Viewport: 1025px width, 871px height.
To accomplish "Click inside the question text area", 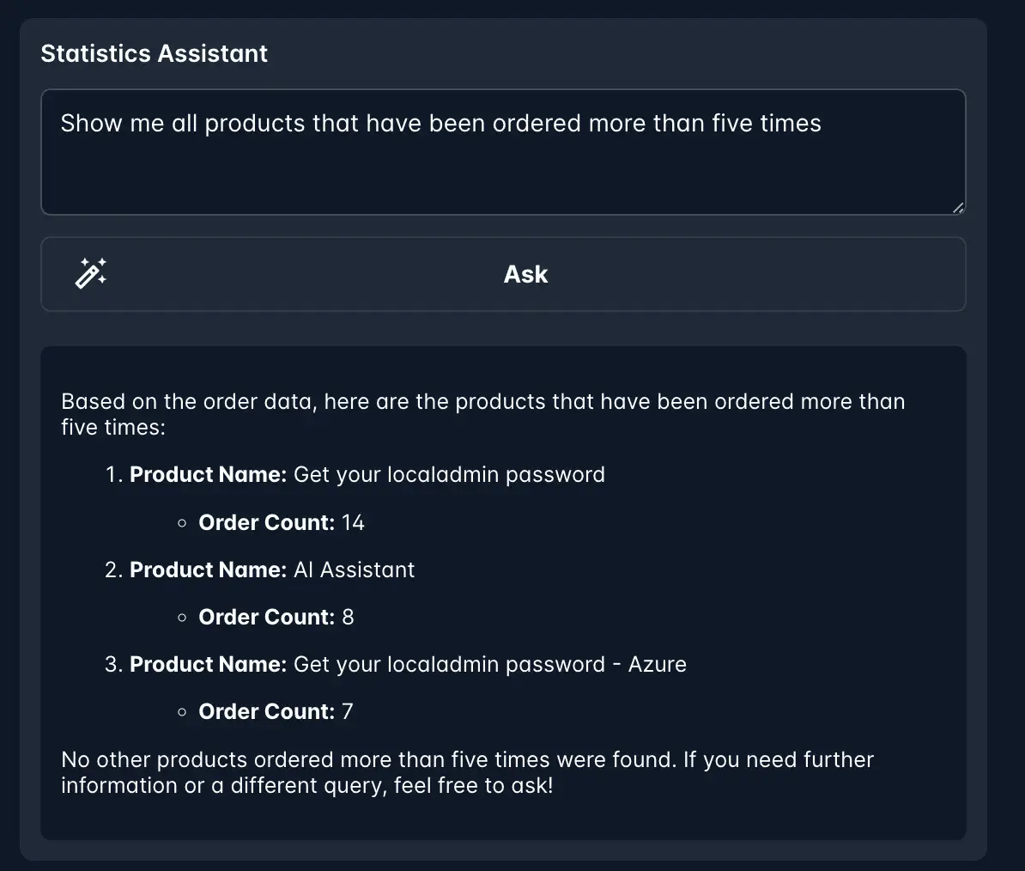I will [503, 152].
